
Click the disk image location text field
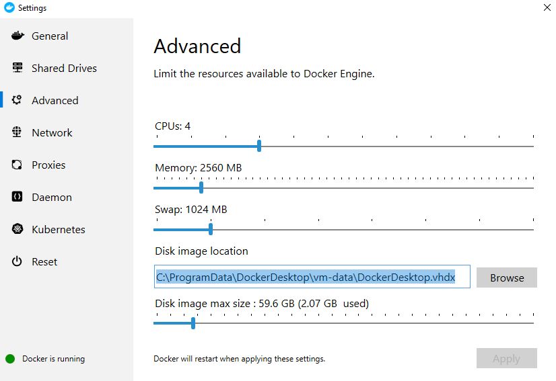pos(312,277)
